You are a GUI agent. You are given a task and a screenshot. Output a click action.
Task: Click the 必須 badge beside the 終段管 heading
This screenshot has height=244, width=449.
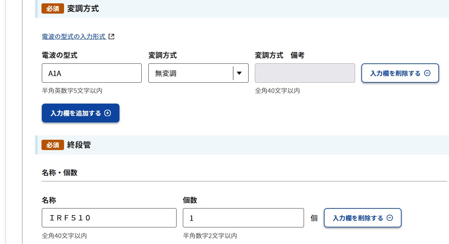[x=53, y=145]
